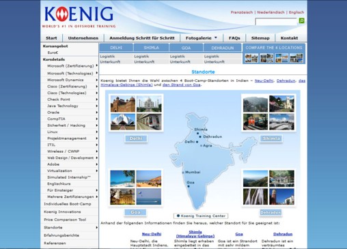Click the Red Fort photo thumbnail
The image size is (347, 249).
[123, 104]
